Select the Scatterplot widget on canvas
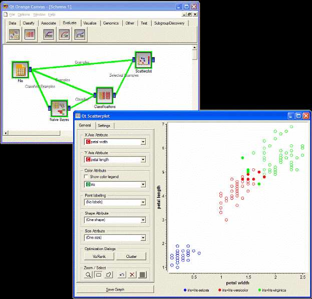Viewport: 312px width, 299px height. coord(144,61)
